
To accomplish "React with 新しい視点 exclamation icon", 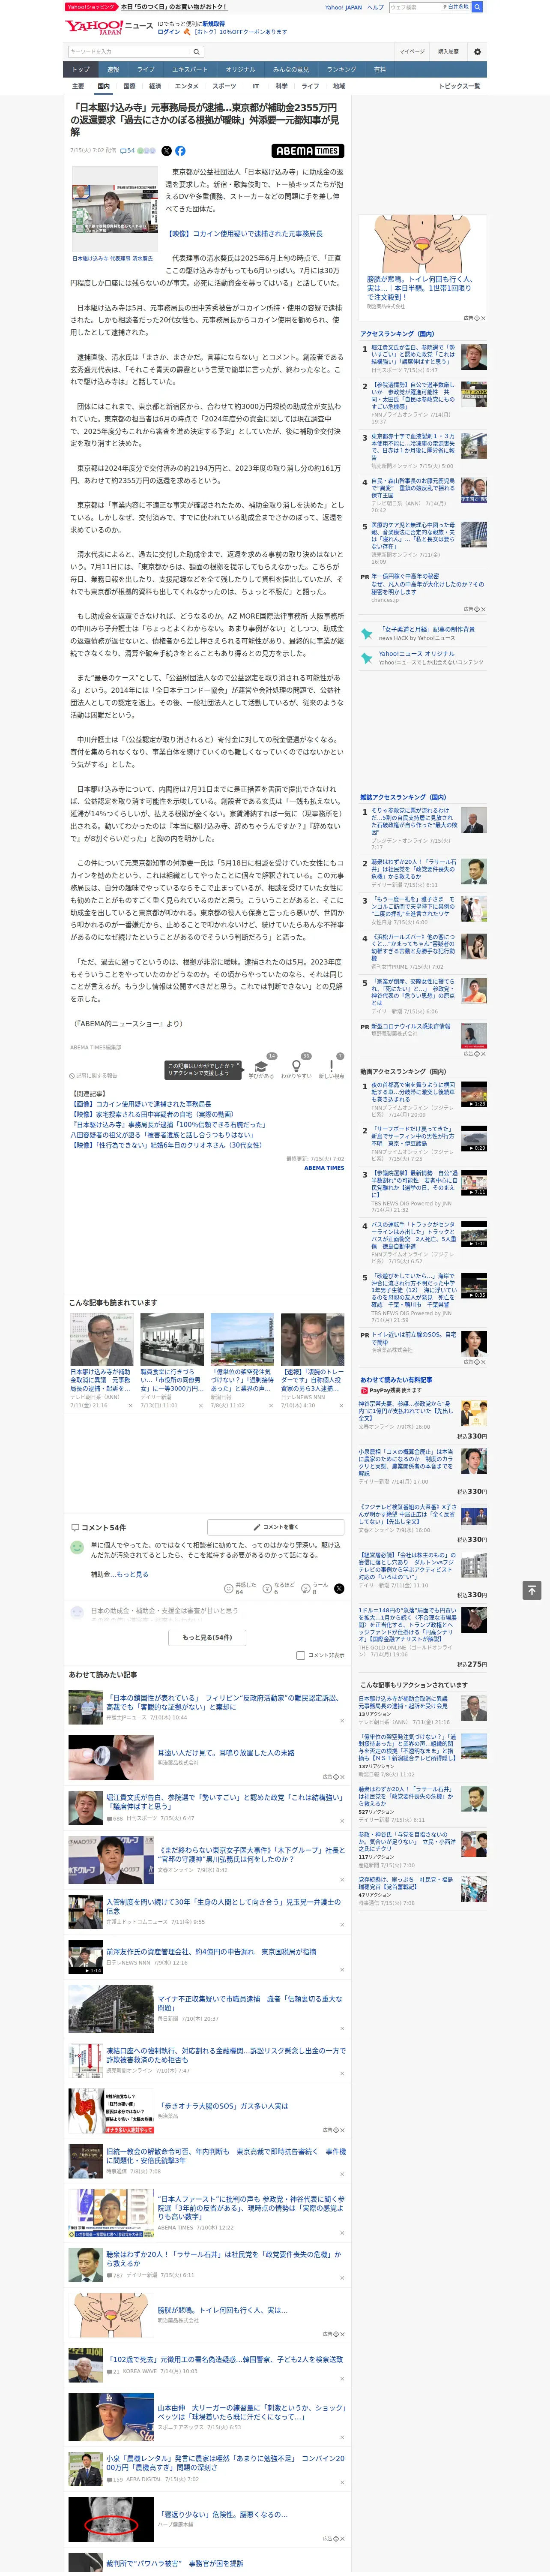I will click(x=332, y=1067).
